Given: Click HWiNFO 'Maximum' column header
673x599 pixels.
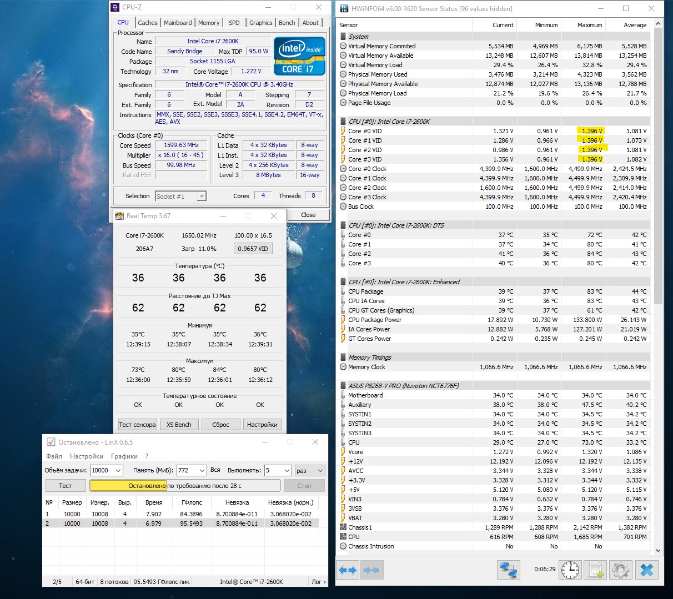Looking at the screenshot, I should point(583,25).
